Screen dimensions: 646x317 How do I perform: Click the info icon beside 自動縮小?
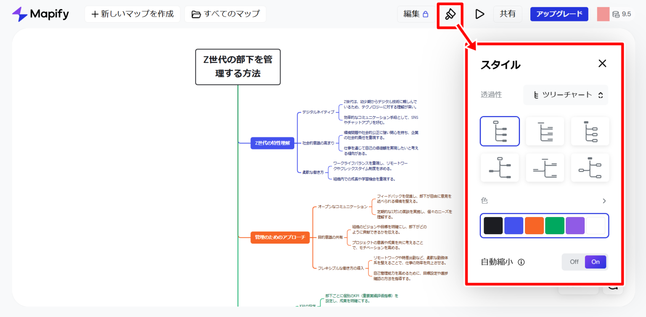pyautogui.click(x=521, y=262)
